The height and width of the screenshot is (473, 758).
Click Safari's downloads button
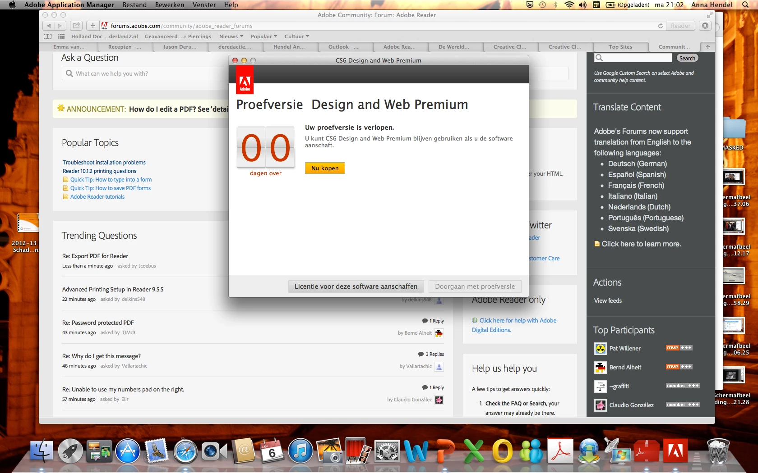pyautogui.click(x=705, y=26)
